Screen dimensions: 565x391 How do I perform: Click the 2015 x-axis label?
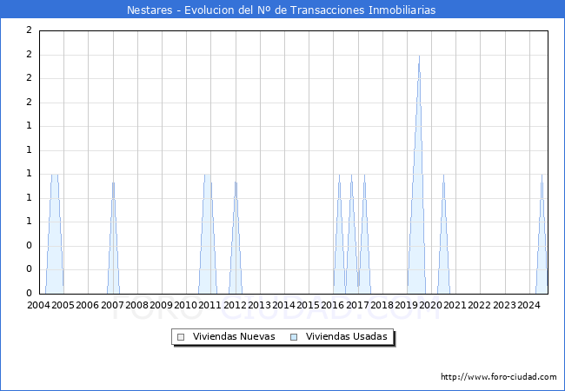click(308, 305)
